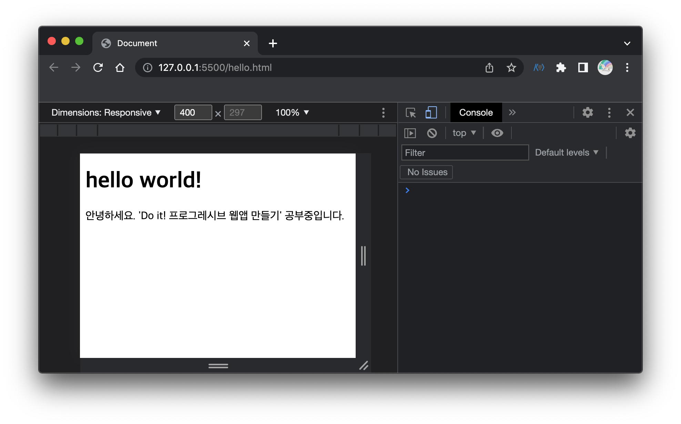Click the No Issues button

(x=427, y=172)
